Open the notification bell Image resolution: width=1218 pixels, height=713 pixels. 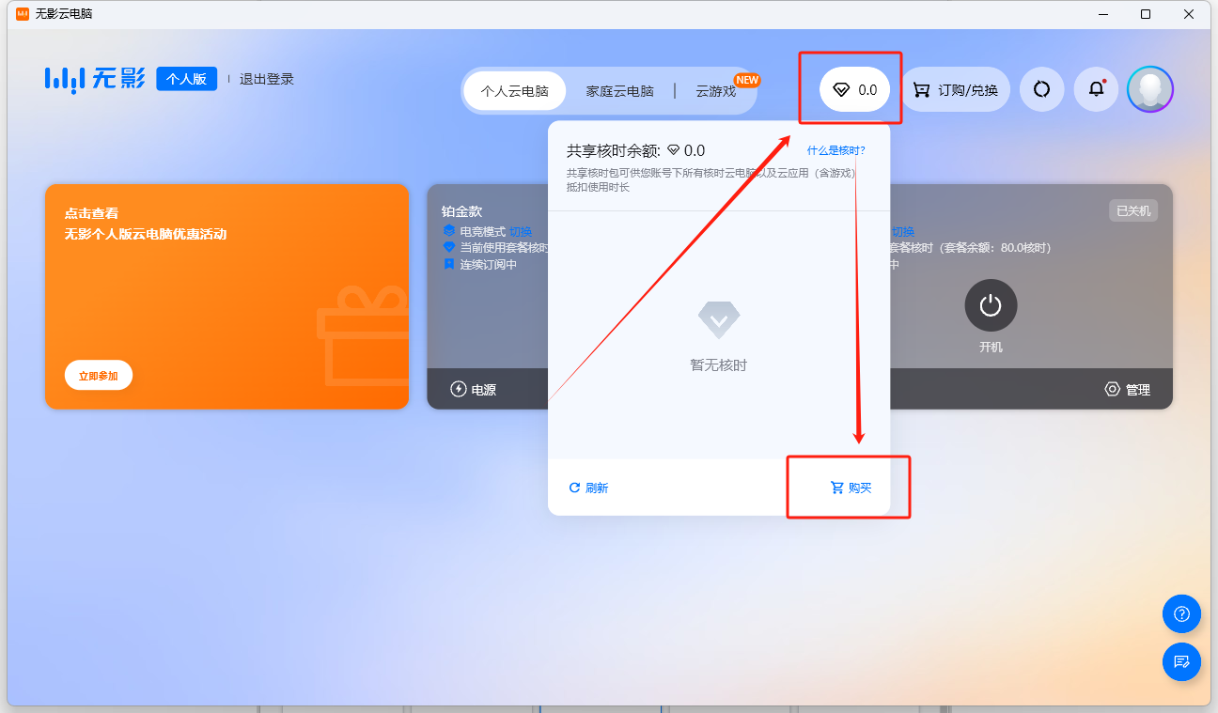(1097, 89)
